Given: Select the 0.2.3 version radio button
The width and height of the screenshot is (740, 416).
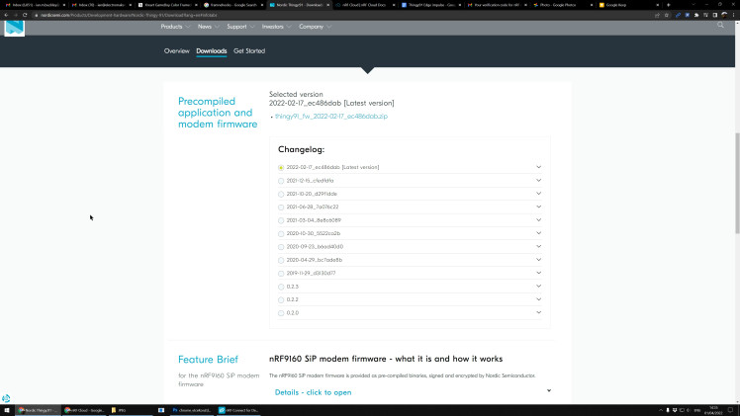Looking at the screenshot, I should [281, 287].
